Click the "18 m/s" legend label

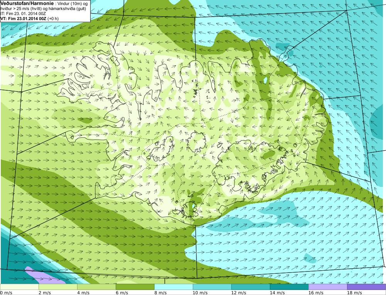(355, 293)
